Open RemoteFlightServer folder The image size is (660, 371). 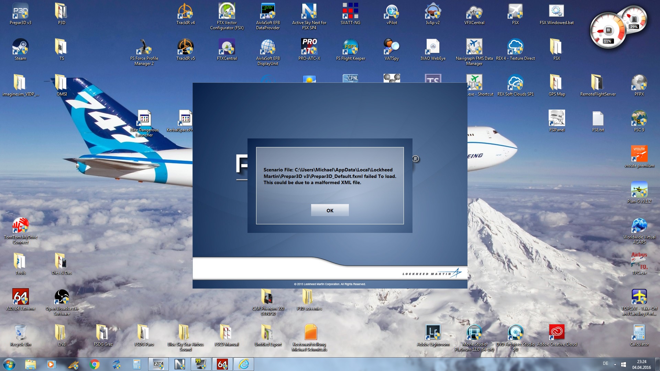point(598,85)
